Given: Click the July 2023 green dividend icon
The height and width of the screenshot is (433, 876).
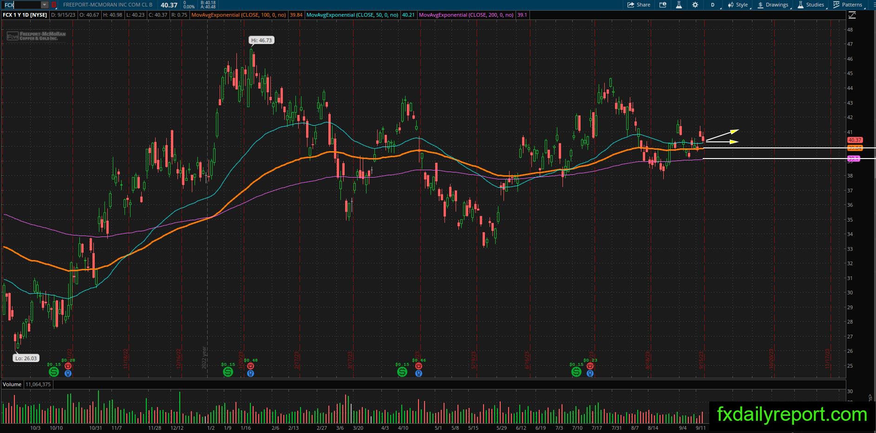Looking at the screenshot, I should coord(576,372).
